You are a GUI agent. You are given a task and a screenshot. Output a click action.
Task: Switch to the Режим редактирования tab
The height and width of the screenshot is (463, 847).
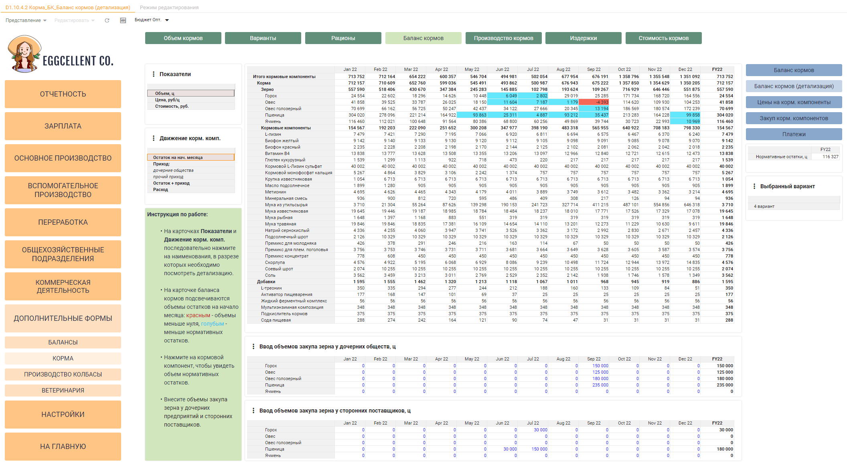click(x=169, y=7)
